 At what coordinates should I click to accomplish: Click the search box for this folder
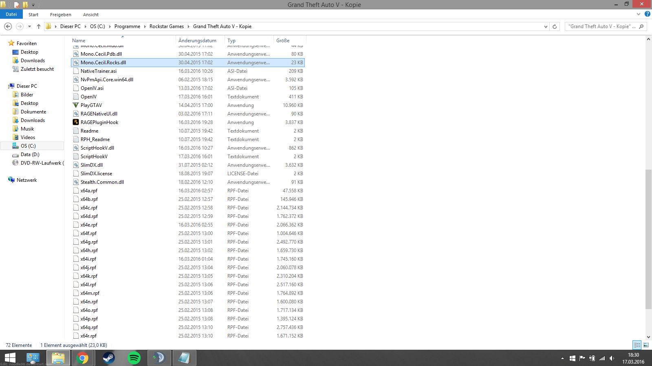(602, 26)
